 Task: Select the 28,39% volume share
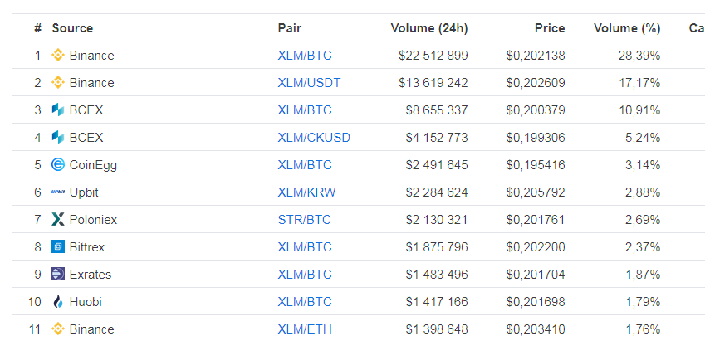(x=639, y=56)
